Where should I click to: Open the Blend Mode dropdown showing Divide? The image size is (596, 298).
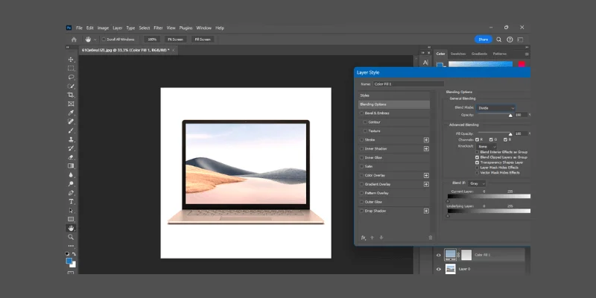coord(496,108)
